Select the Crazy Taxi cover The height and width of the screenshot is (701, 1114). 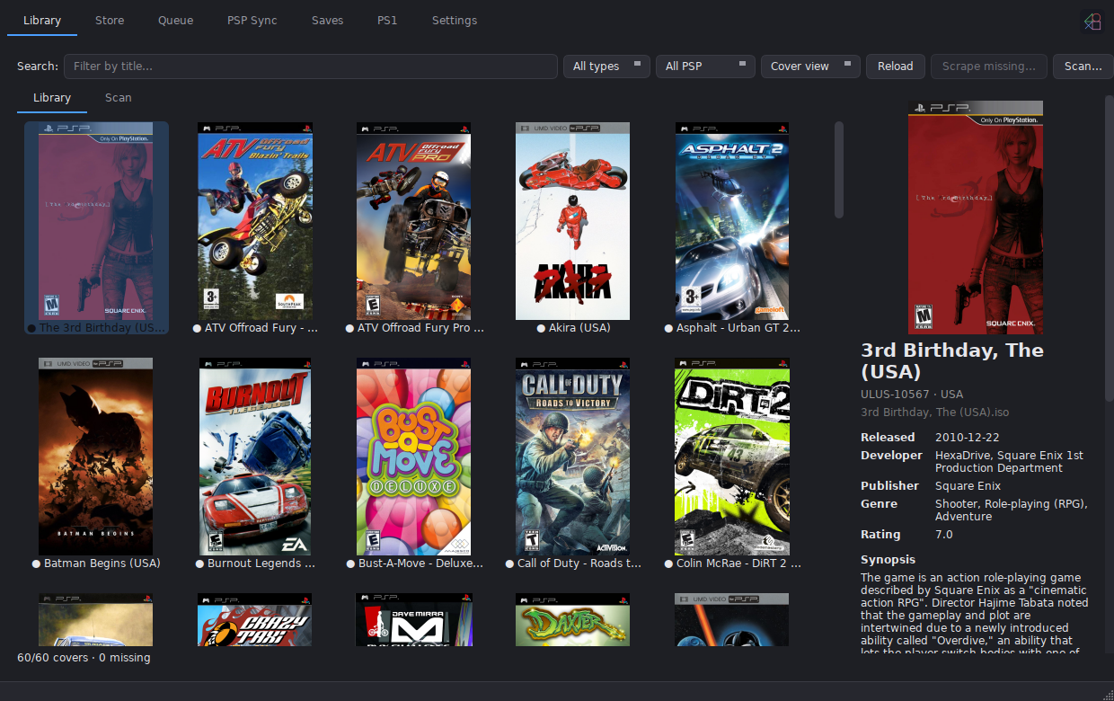point(254,619)
